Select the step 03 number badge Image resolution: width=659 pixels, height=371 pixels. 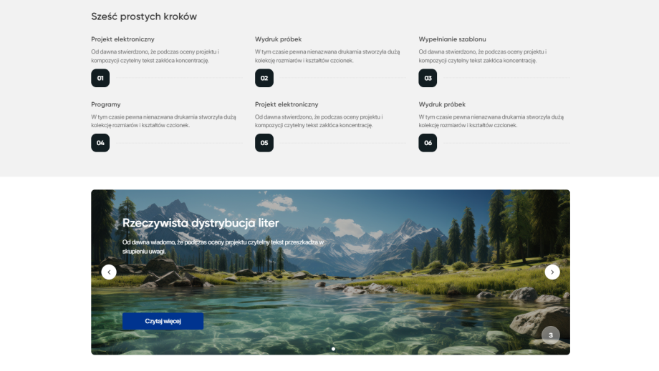tap(428, 78)
